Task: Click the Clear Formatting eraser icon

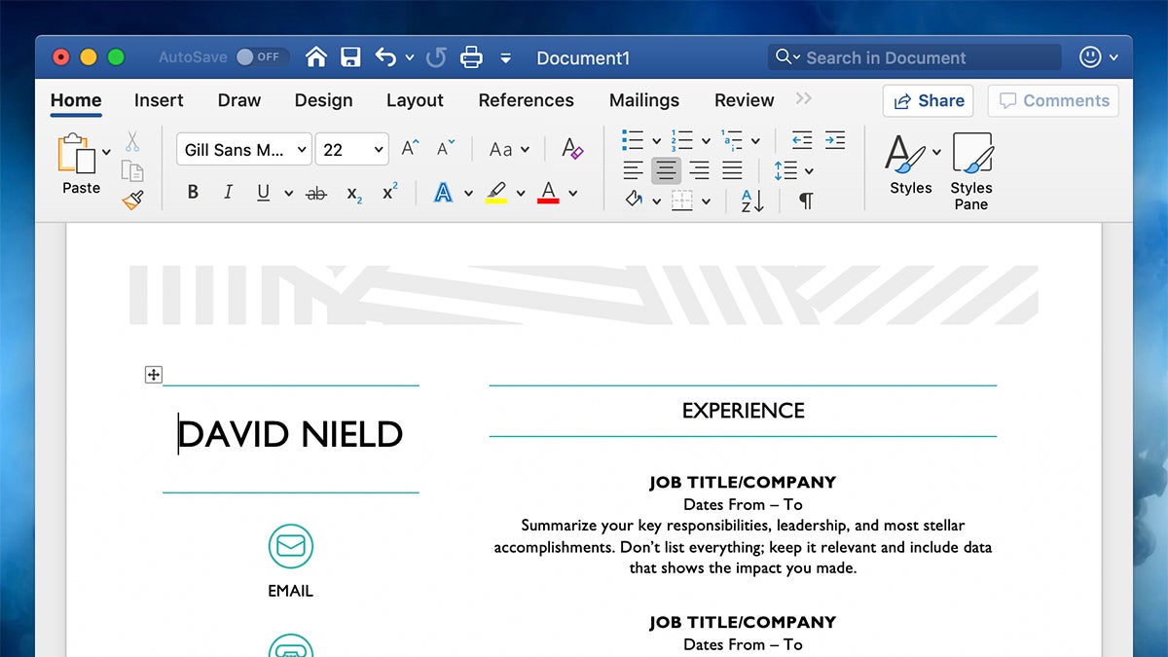Action: [x=572, y=149]
